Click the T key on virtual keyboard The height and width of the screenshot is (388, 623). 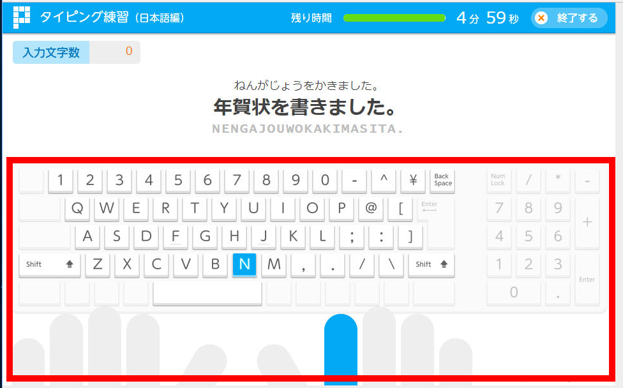click(x=195, y=209)
